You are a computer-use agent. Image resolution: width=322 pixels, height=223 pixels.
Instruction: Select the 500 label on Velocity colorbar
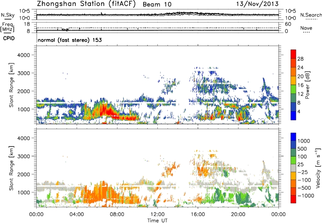302,149
